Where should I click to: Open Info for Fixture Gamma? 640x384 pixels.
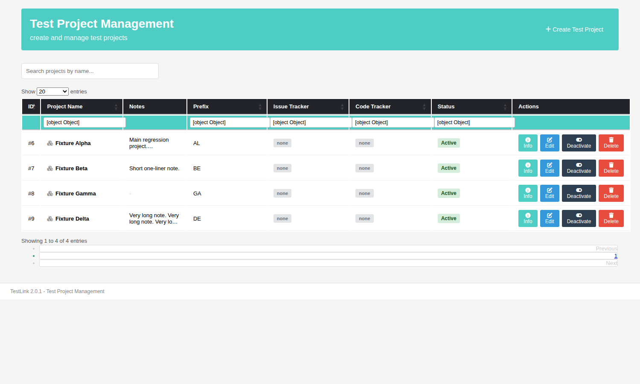[x=528, y=193]
